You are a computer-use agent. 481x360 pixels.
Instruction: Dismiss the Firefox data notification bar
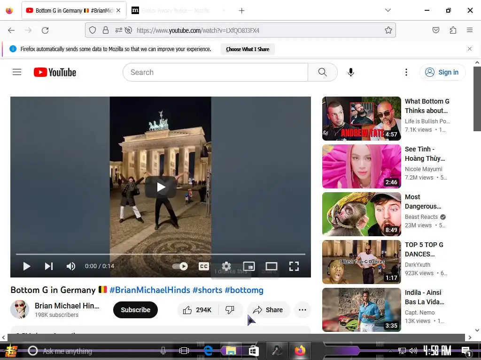(469, 49)
